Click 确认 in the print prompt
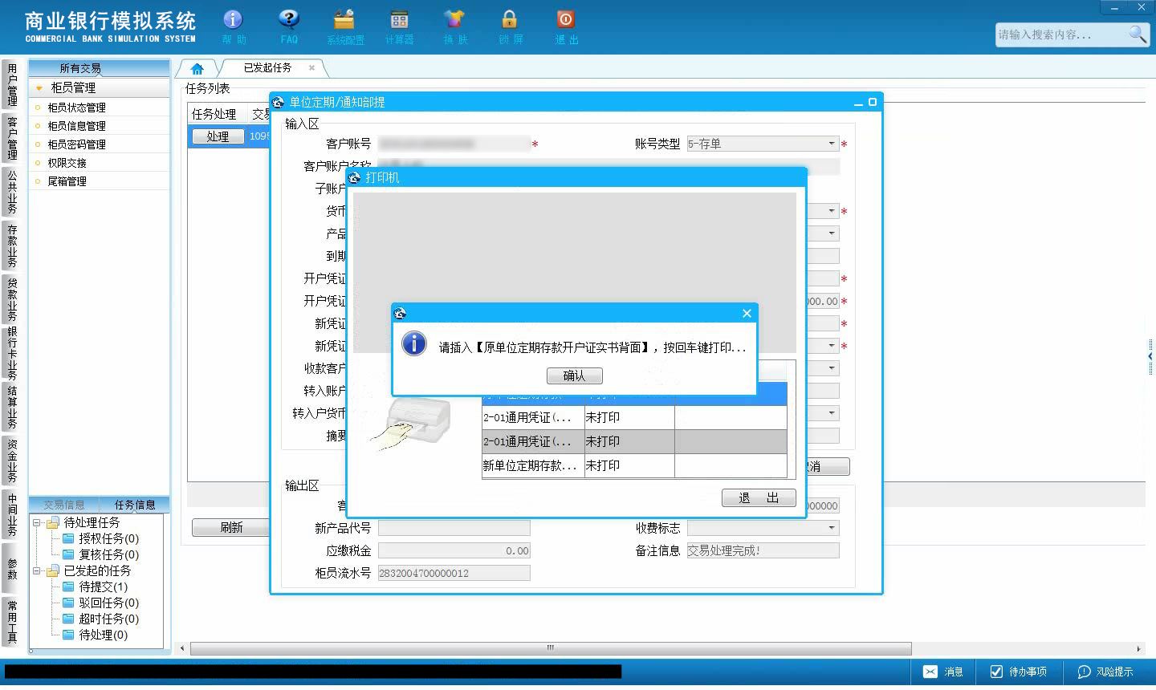This screenshot has height=690, width=1156. click(574, 375)
